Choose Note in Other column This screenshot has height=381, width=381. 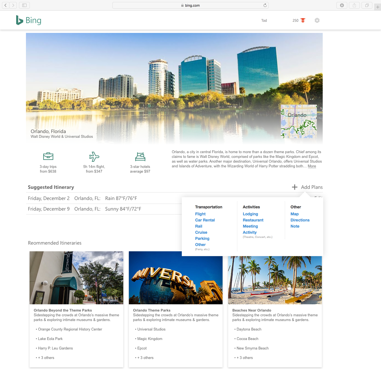(295, 226)
